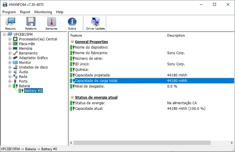This screenshot has width=235, height=152.
Task: Expand the Placa-mãe tree node
Action: (10, 44)
